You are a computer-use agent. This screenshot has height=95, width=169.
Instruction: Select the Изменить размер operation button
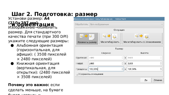coord(87,39)
